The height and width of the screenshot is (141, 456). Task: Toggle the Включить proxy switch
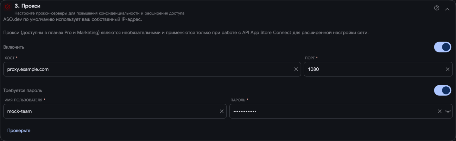pos(442,47)
